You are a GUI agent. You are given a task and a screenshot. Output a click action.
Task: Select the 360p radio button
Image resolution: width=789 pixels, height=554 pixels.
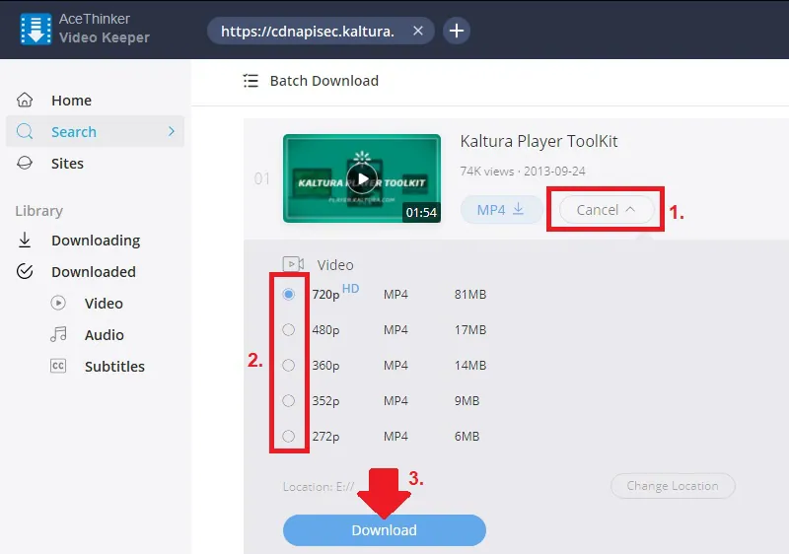288,365
